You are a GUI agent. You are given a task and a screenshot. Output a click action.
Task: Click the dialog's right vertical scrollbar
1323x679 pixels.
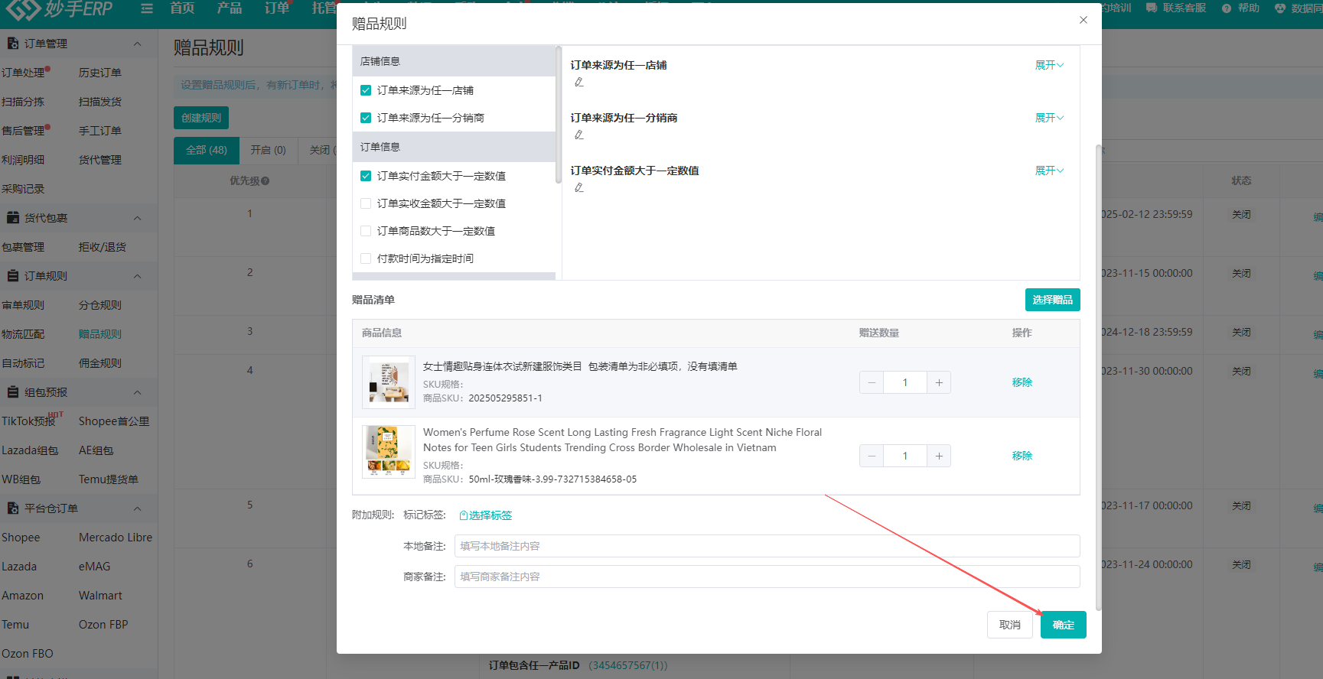(1099, 378)
